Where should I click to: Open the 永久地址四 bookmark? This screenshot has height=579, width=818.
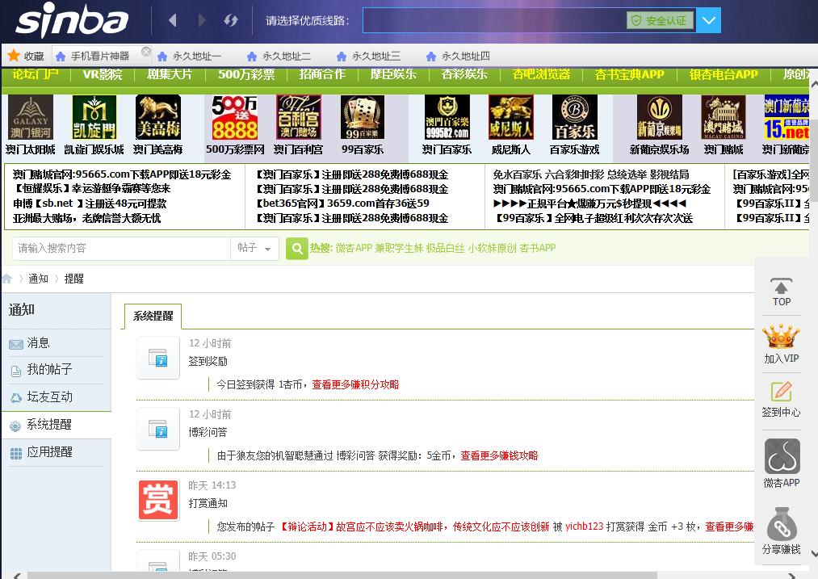coord(459,56)
